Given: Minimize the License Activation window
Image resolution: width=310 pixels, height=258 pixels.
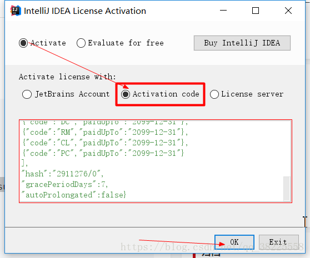Looking at the screenshot, I should click(x=223, y=11).
